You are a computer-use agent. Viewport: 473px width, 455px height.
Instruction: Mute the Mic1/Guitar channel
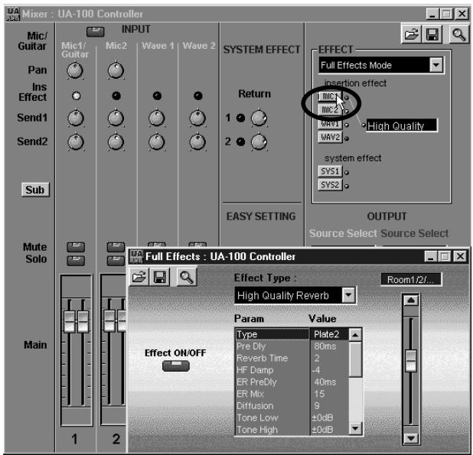click(76, 247)
